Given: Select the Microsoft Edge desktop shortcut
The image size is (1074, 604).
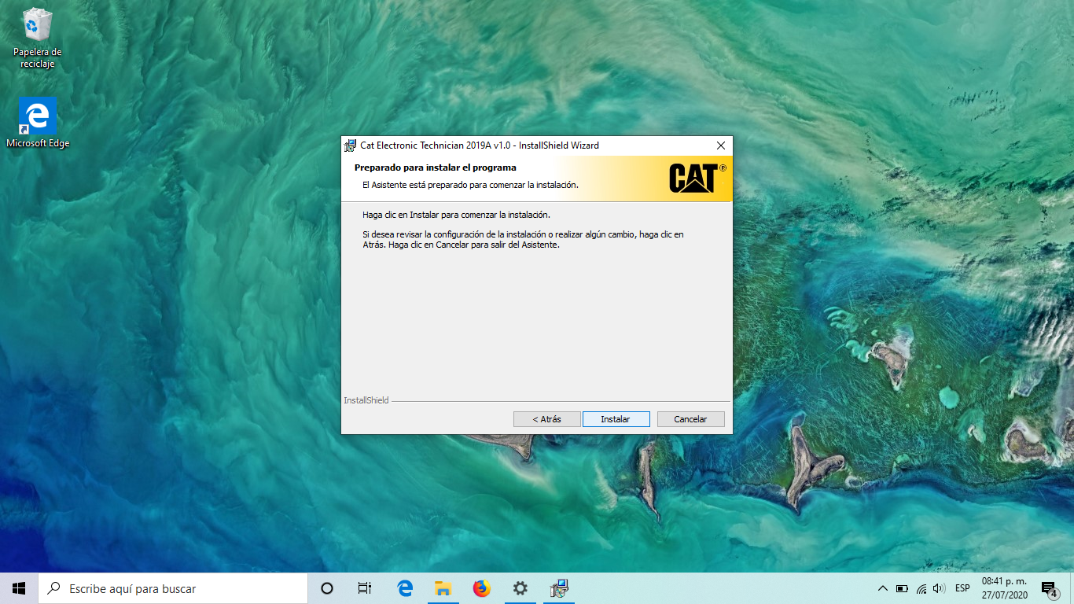Looking at the screenshot, I should (x=37, y=123).
